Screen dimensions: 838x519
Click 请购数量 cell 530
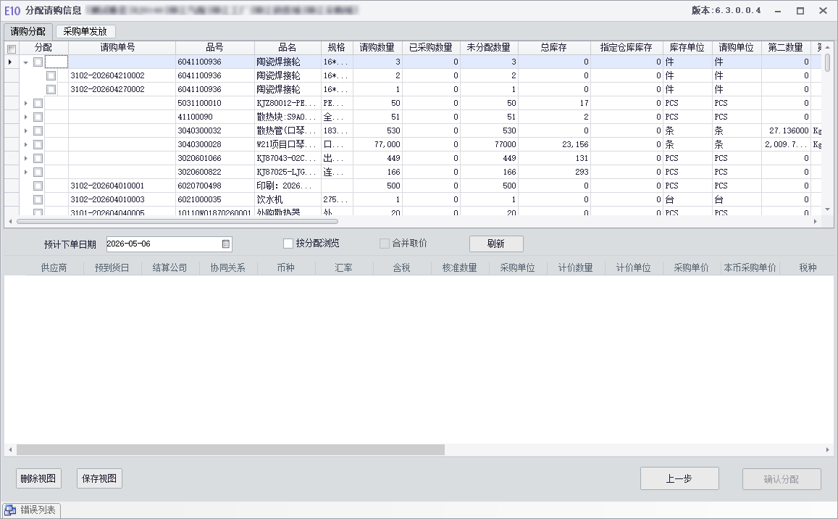click(377, 130)
